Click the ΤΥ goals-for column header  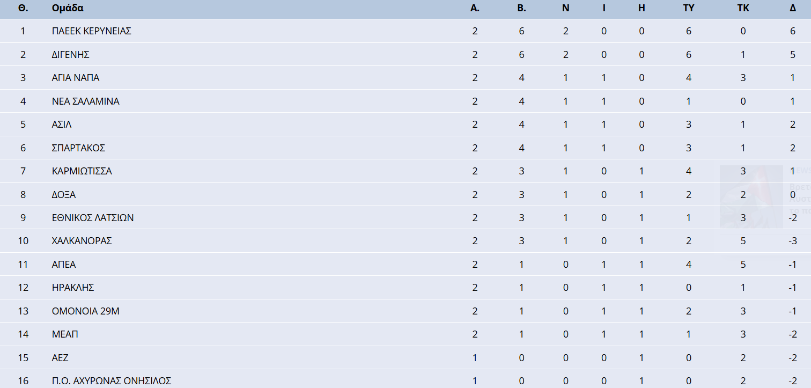click(689, 8)
